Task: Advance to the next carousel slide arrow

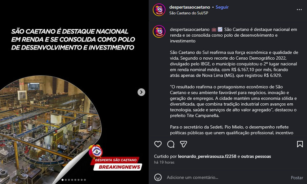Action: (141, 92)
